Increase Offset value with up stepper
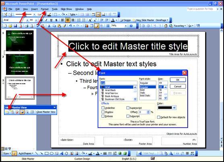This screenshot has height=162, width=224. click(148, 111)
